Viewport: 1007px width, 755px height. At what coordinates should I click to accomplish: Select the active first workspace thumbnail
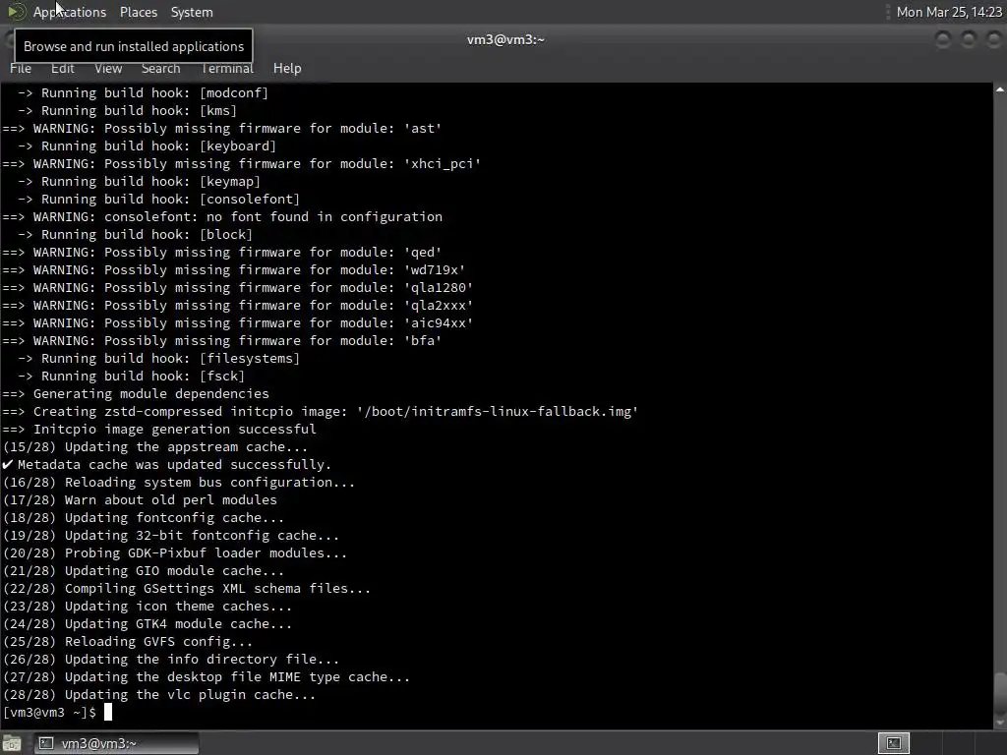(x=894, y=743)
